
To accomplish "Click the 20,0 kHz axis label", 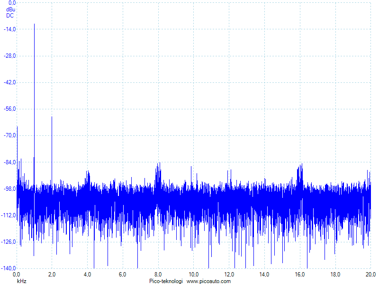I will [370, 275].
